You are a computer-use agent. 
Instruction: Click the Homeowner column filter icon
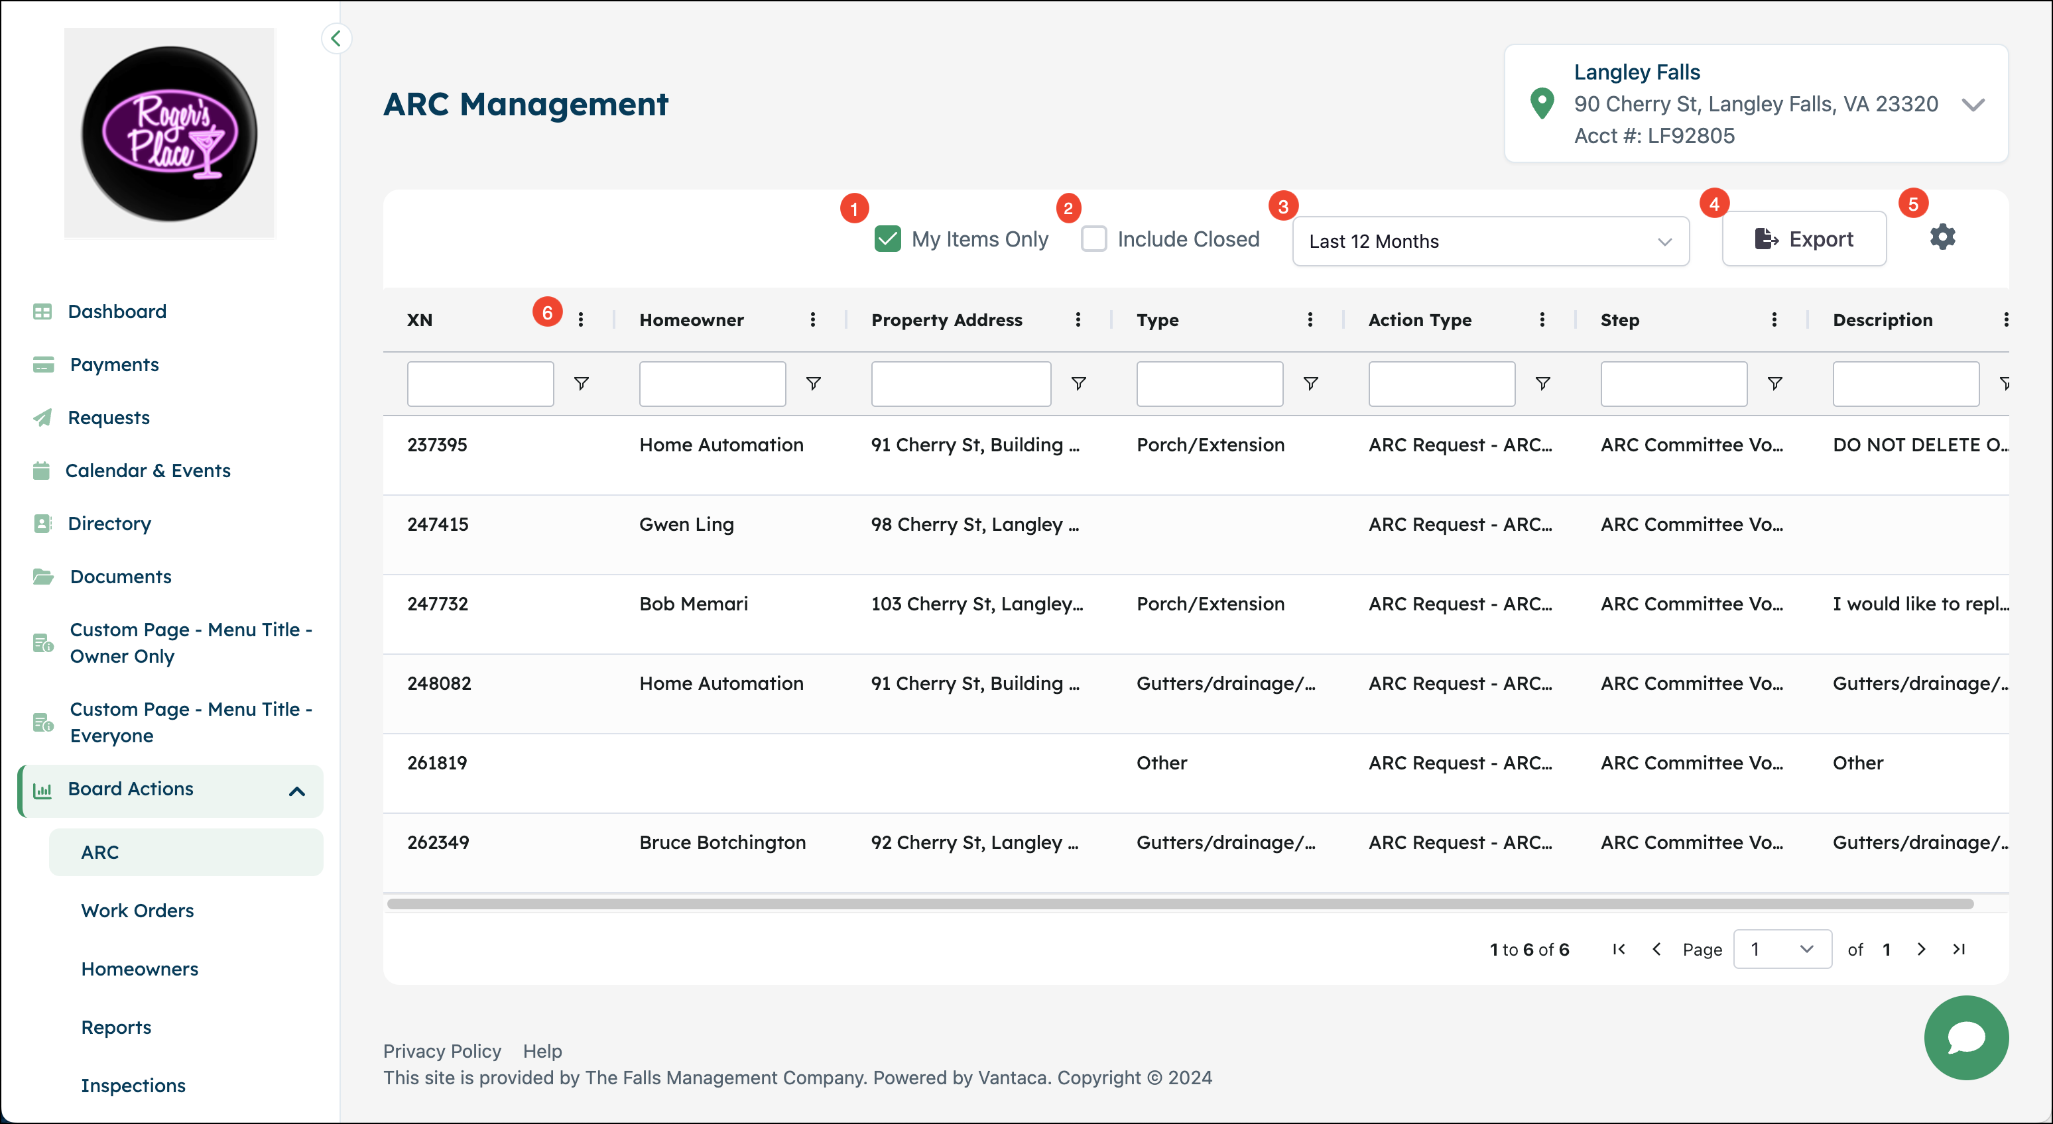[813, 383]
